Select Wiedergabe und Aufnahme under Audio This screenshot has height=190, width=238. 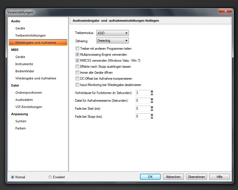(38, 43)
